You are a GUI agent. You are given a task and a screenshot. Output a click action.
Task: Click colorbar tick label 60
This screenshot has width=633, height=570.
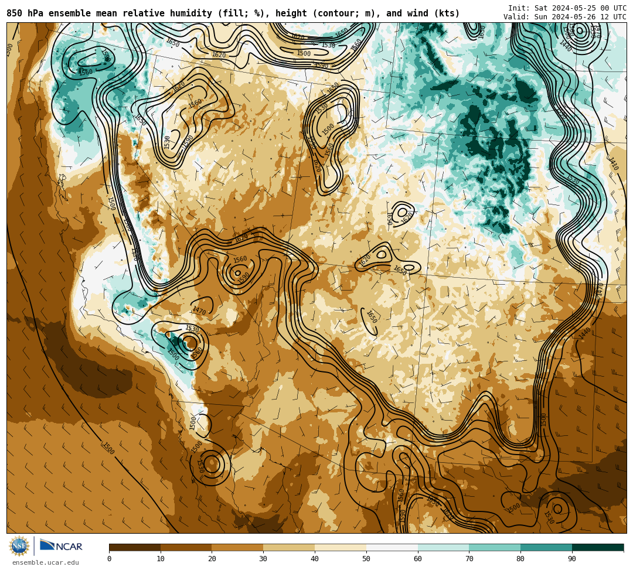click(x=418, y=559)
